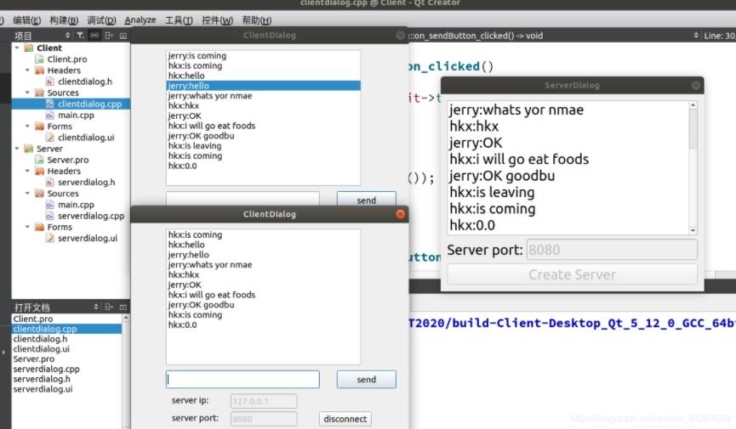The image size is (736, 429).
Task: Click the split icon in the 项目 panel header
Action: click(108, 35)
